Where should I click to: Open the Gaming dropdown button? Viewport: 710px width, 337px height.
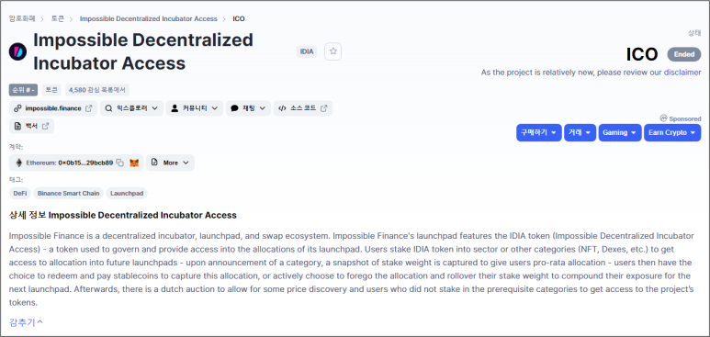[620, 133]
